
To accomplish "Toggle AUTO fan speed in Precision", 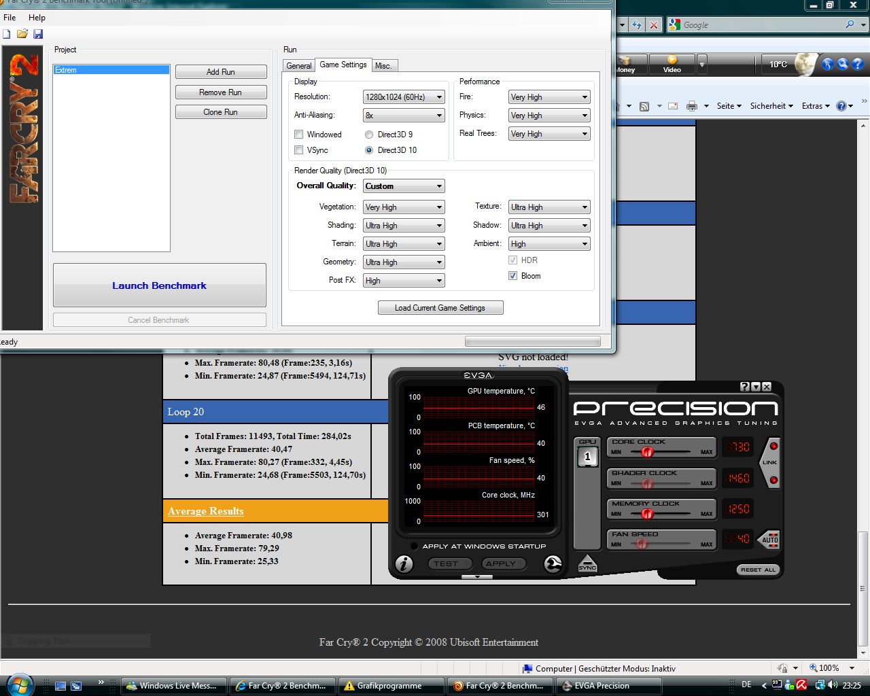I will [769, 540].
